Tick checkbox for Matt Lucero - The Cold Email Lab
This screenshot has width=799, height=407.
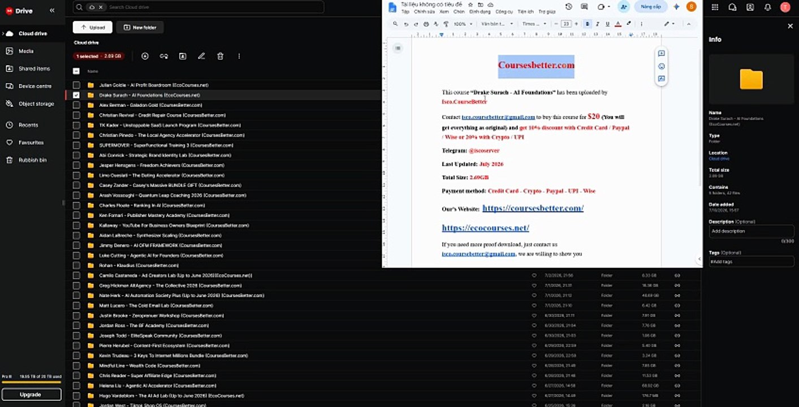tap(76, 305)
